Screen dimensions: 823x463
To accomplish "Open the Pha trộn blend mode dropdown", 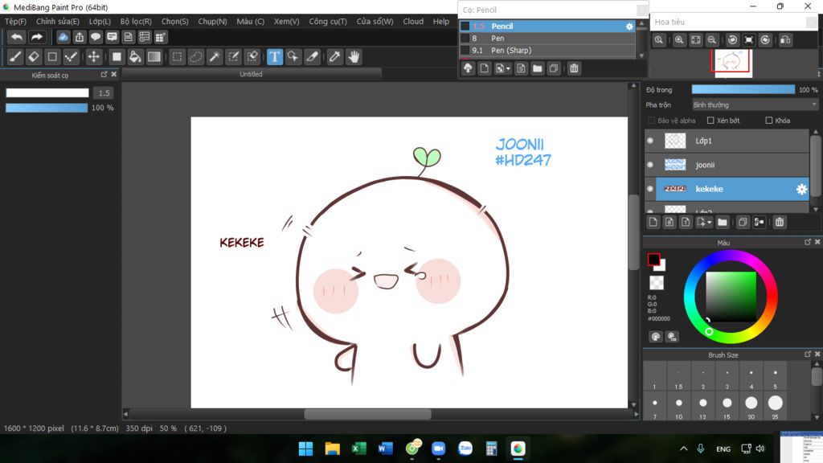I will [755, 105].
